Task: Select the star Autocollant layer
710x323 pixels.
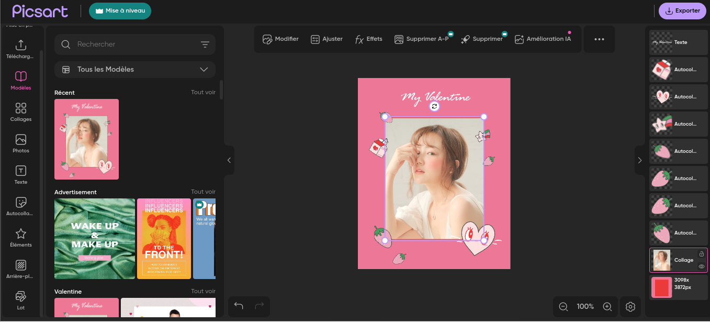Action: tap(679, 124)
